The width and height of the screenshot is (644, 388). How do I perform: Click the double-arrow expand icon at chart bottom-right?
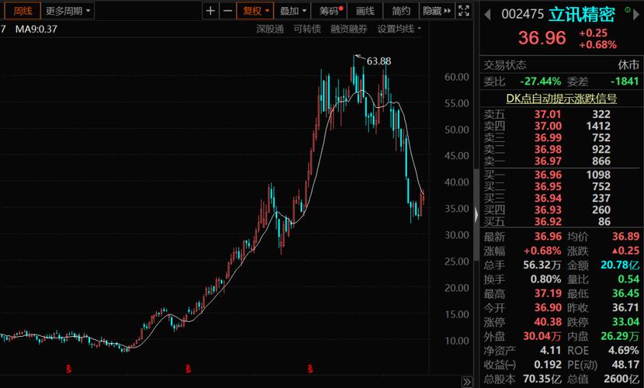click(x=467, y=381)
